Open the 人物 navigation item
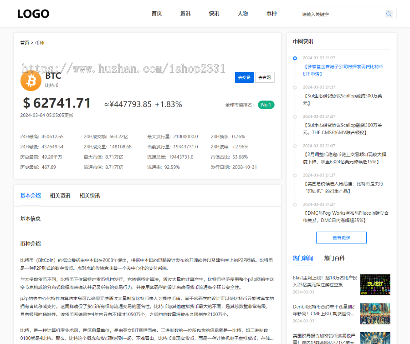 point(243,14)
